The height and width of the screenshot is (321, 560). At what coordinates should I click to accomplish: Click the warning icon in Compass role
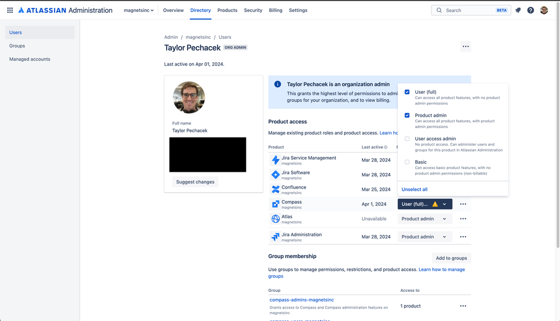click(435, 204)
